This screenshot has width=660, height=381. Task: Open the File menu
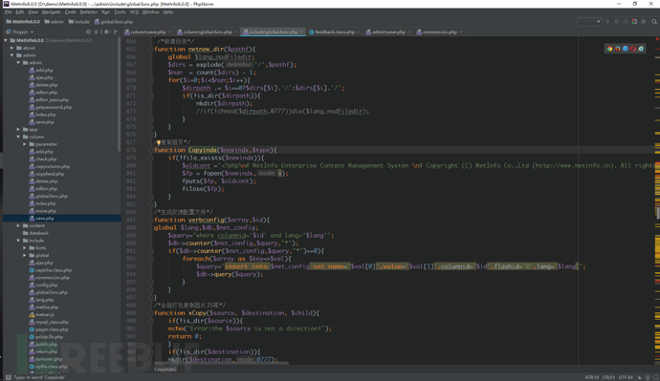tap(8, 12)
